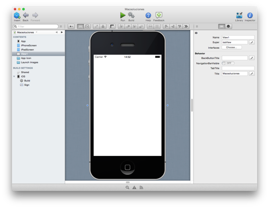This screenshot has width=269, height=208.
Task: Click the filter options icon beside search
Action: coord(61,26)
